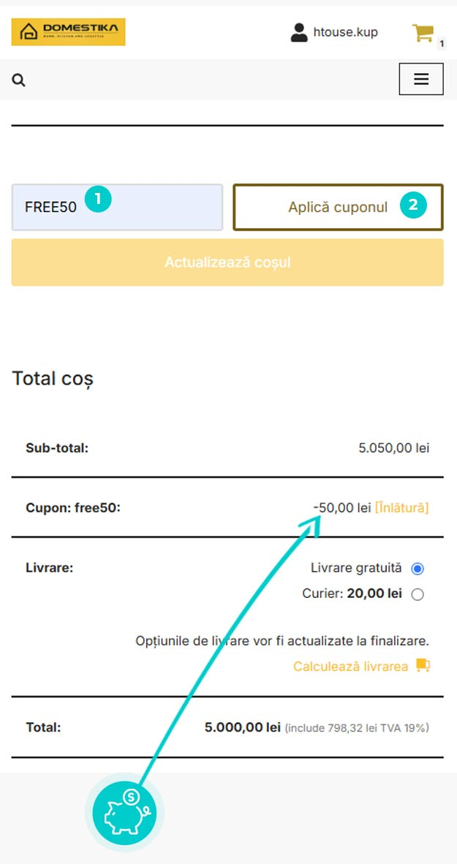Click the coupon code input field

pos(118,207)
